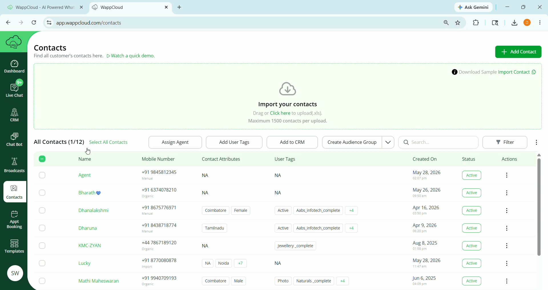Click the browser address bar URL

tap(89, 23)
